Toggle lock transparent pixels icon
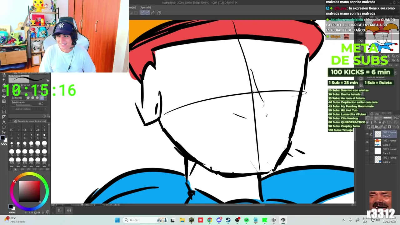The width and height of the screenshot is (400, 225). 384,122
